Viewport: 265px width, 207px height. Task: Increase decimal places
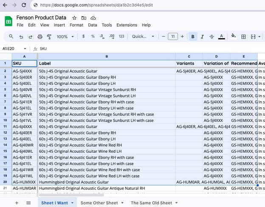[x=112, y=36]
